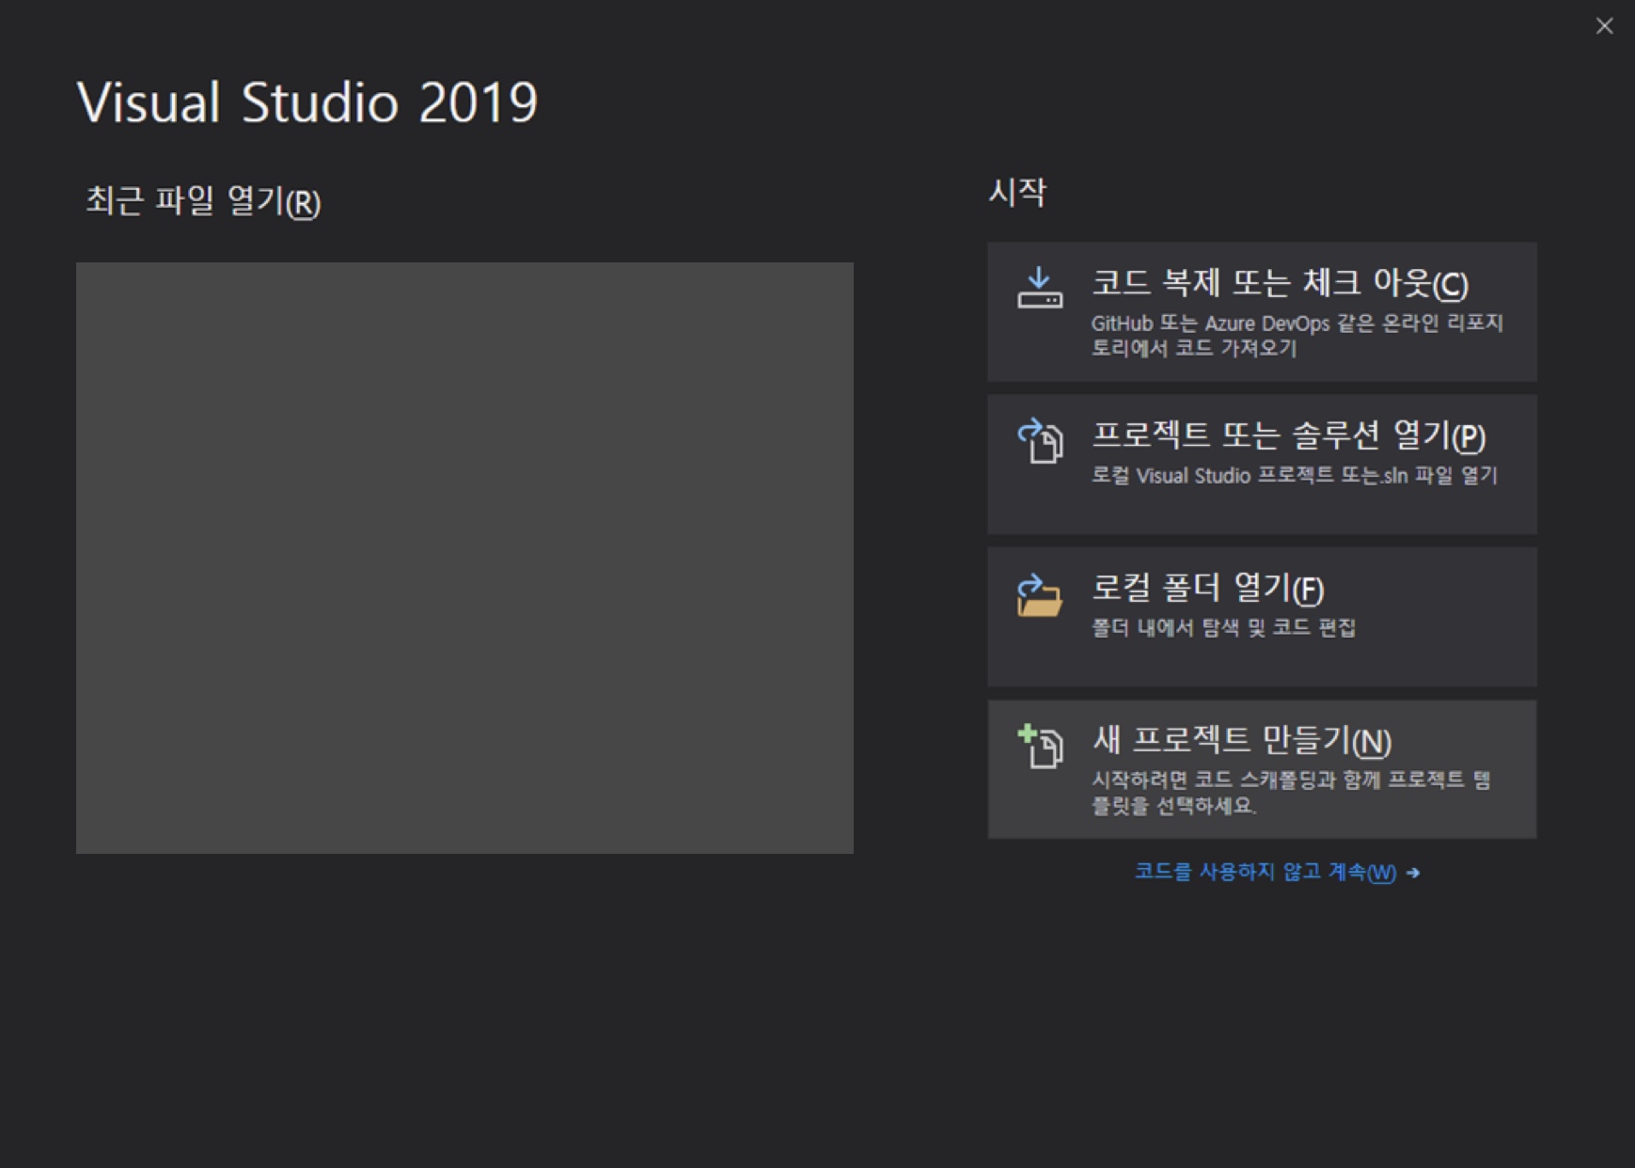This screenshot has width=1635, height=1168.
Task: Click the new project plus icon
Action: pos(1040,747)
